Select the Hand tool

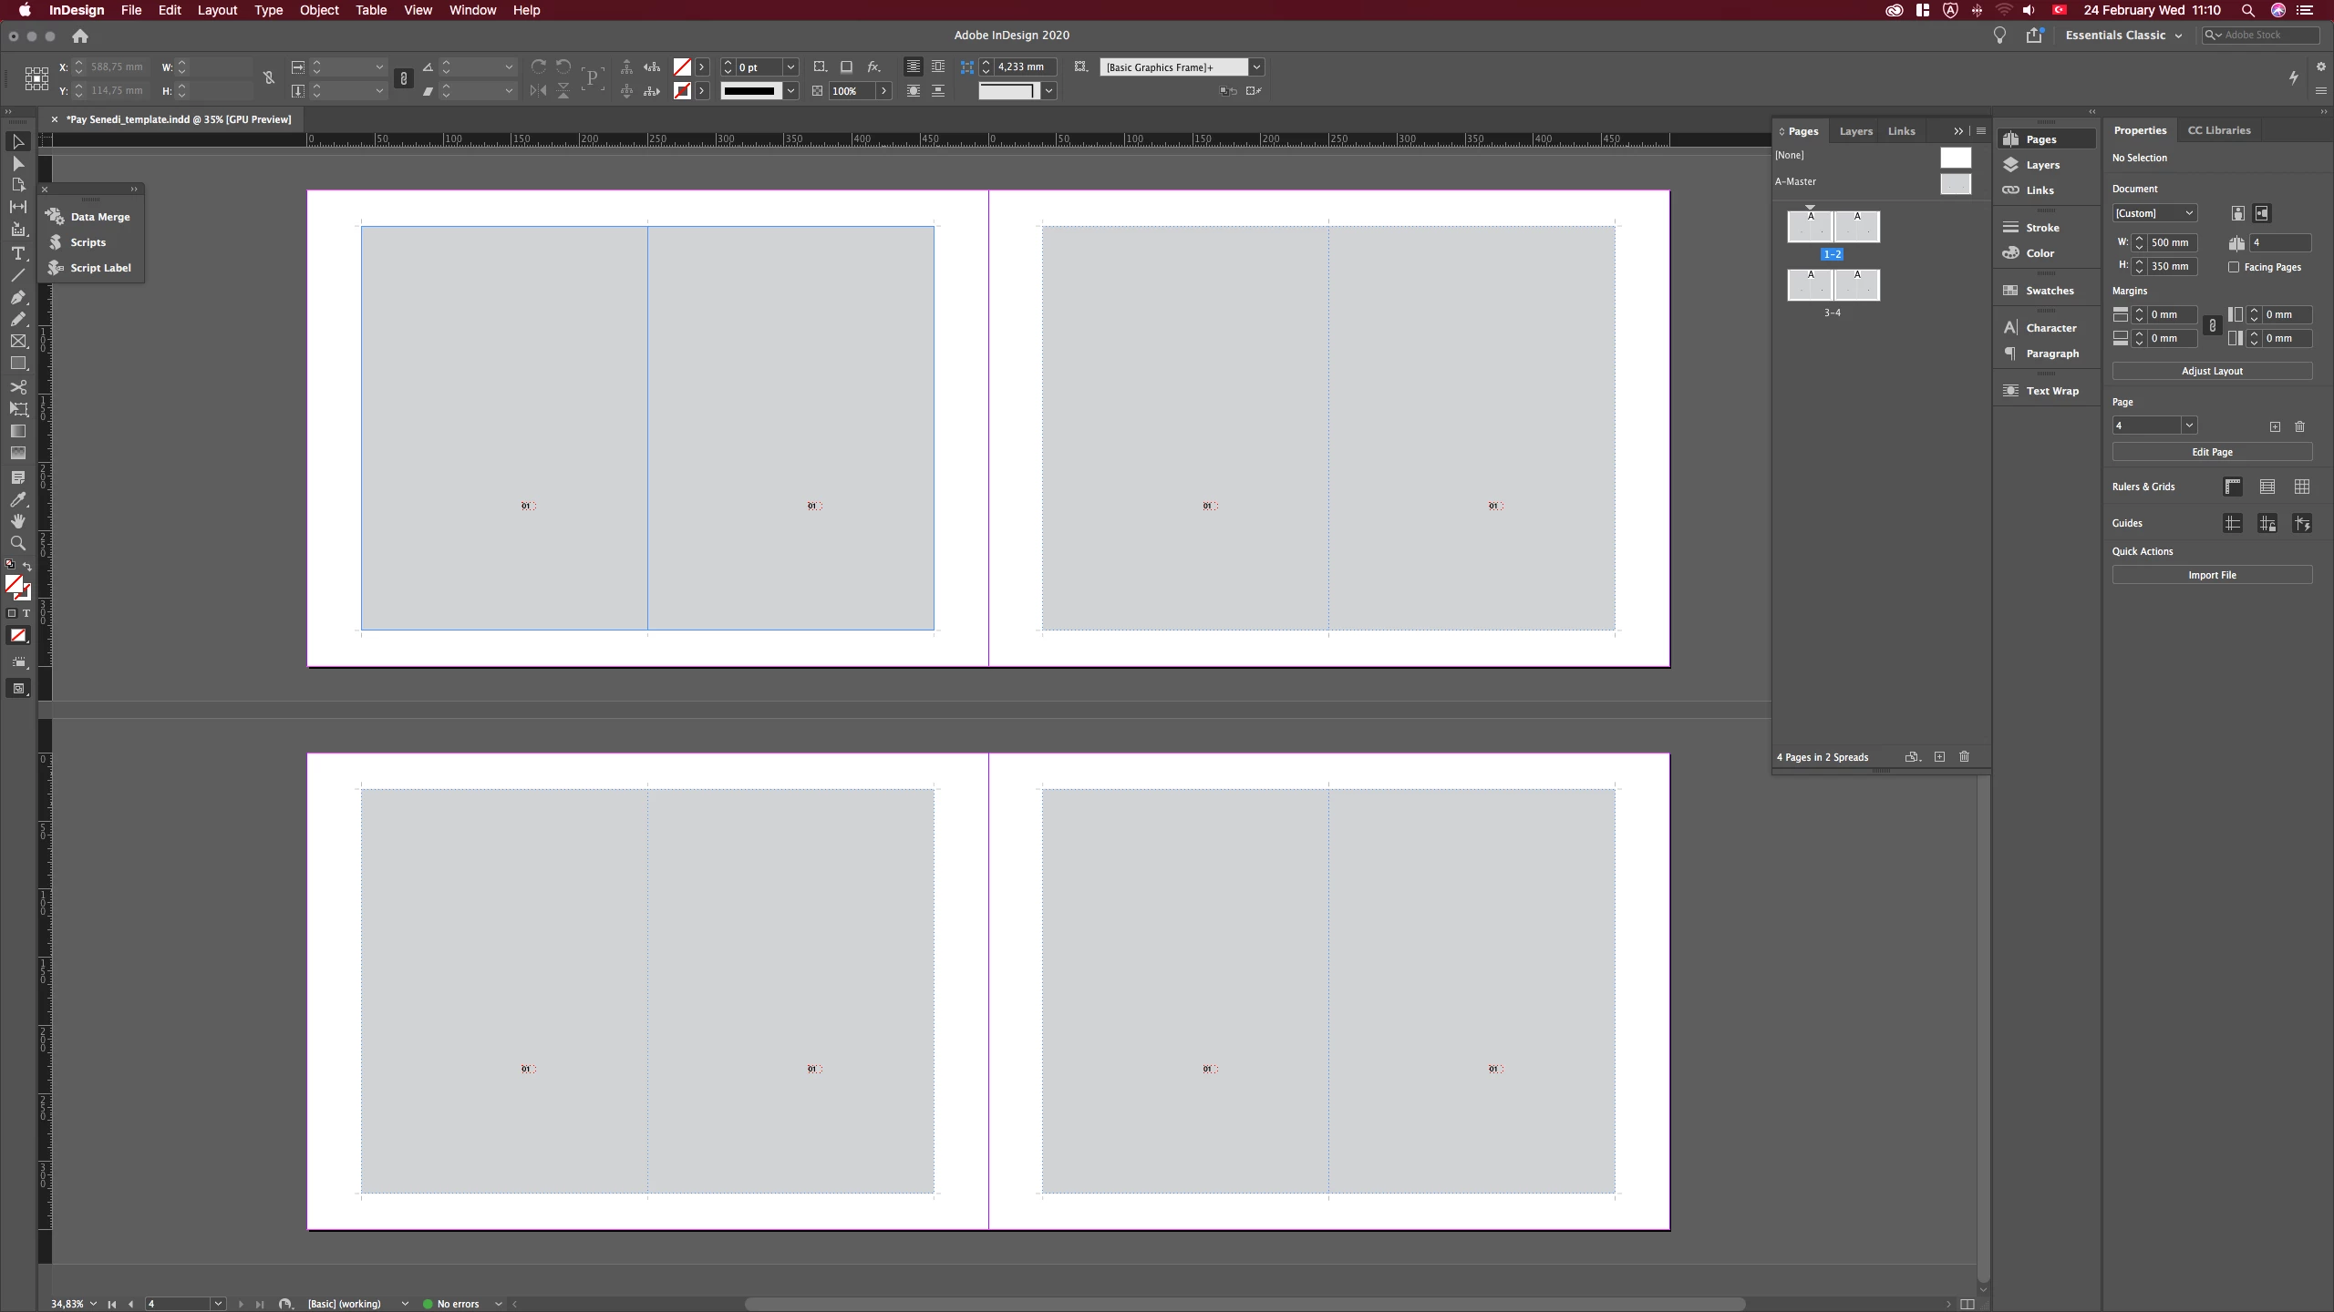point(17,521)
